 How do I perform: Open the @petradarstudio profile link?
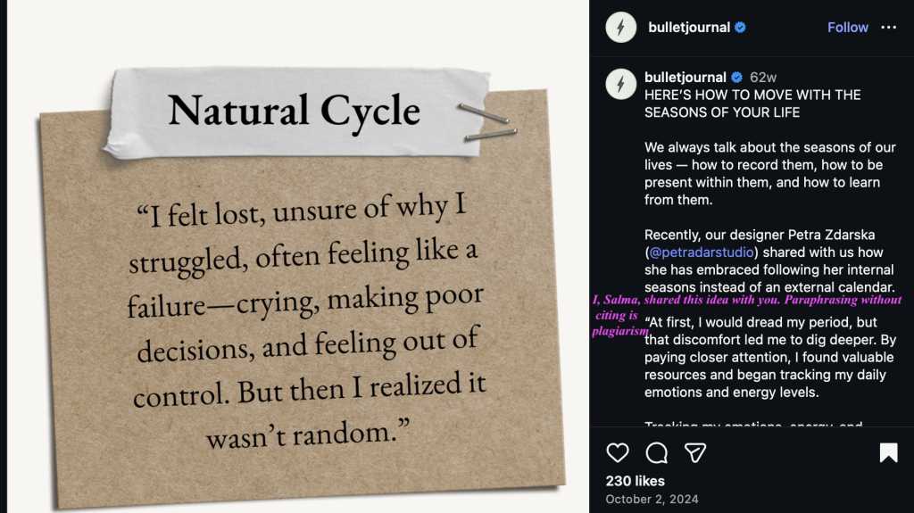697,252
